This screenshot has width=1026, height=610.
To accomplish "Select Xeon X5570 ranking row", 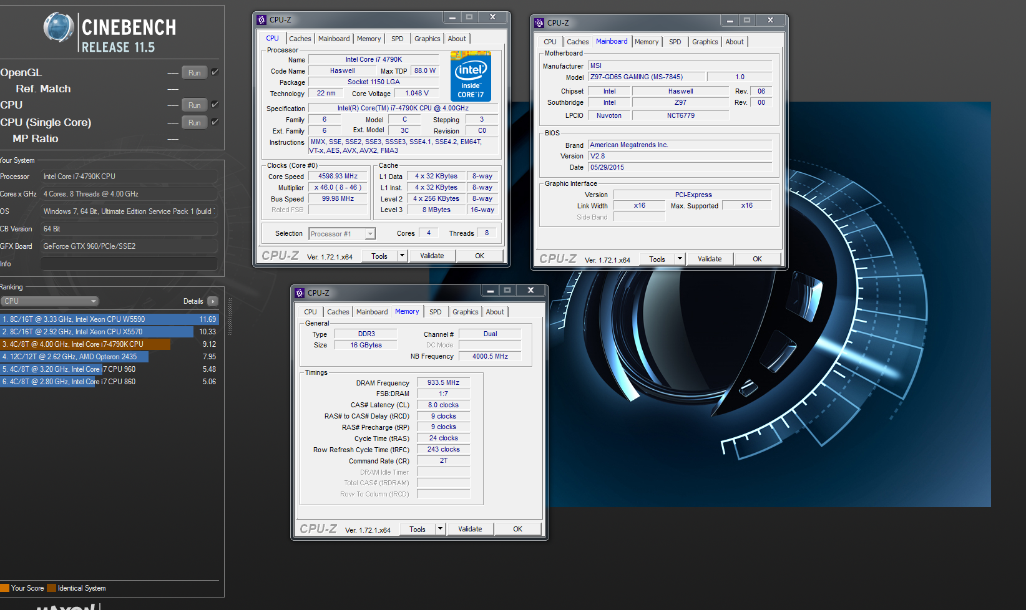I will [109, 332].
